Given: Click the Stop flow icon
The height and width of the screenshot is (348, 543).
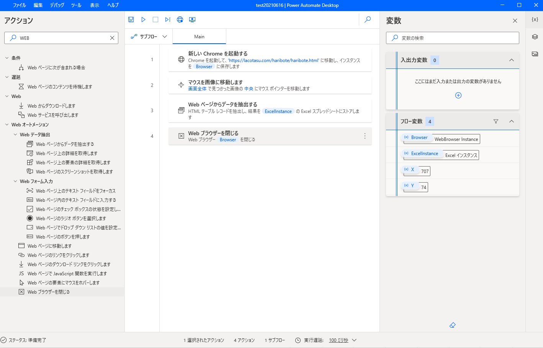Looking at the screenshot, I should [x=155, y=20].
